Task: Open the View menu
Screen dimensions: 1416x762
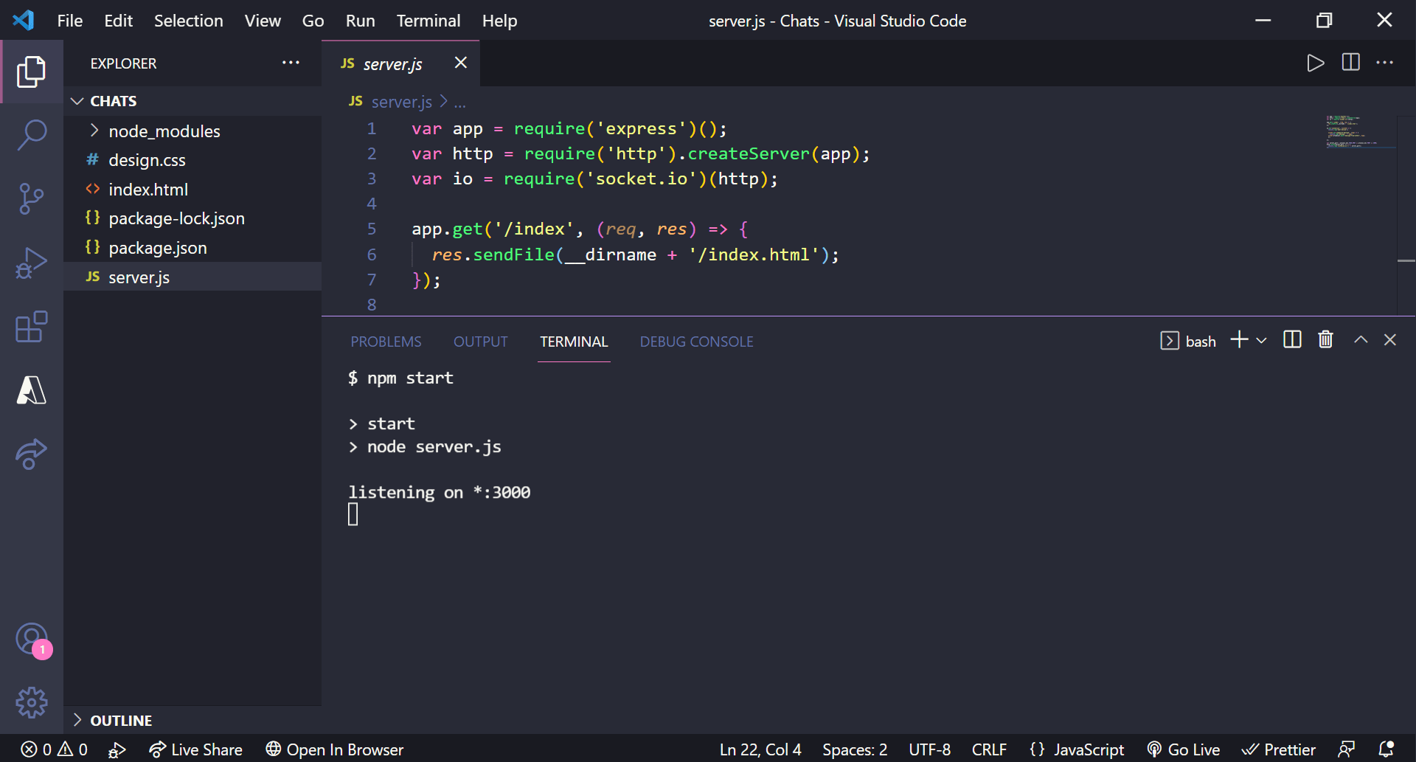Action: (263, 21)
